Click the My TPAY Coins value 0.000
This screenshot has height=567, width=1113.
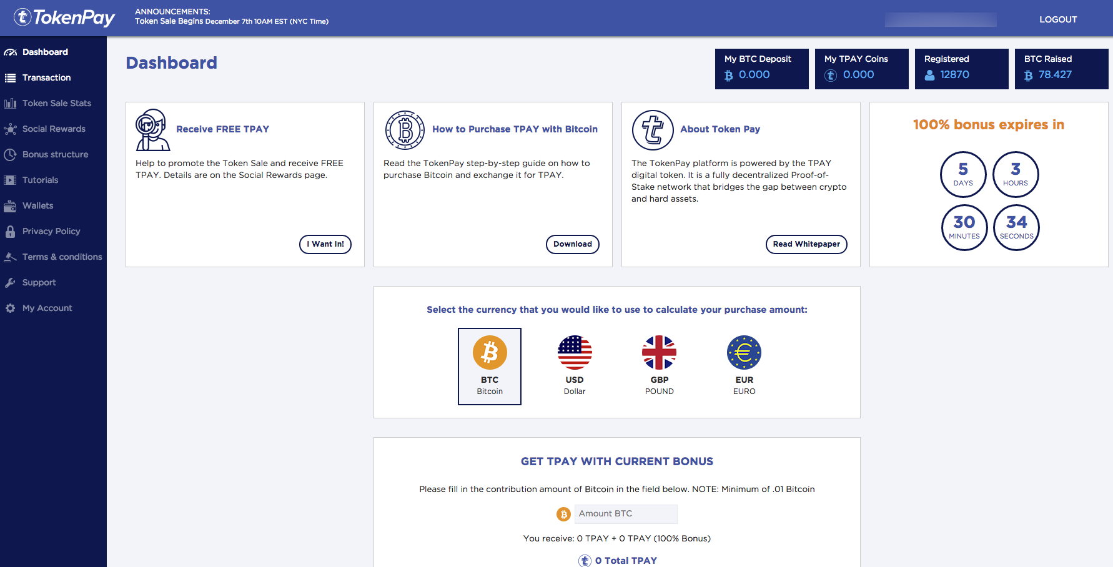click(x=859, y=75)
